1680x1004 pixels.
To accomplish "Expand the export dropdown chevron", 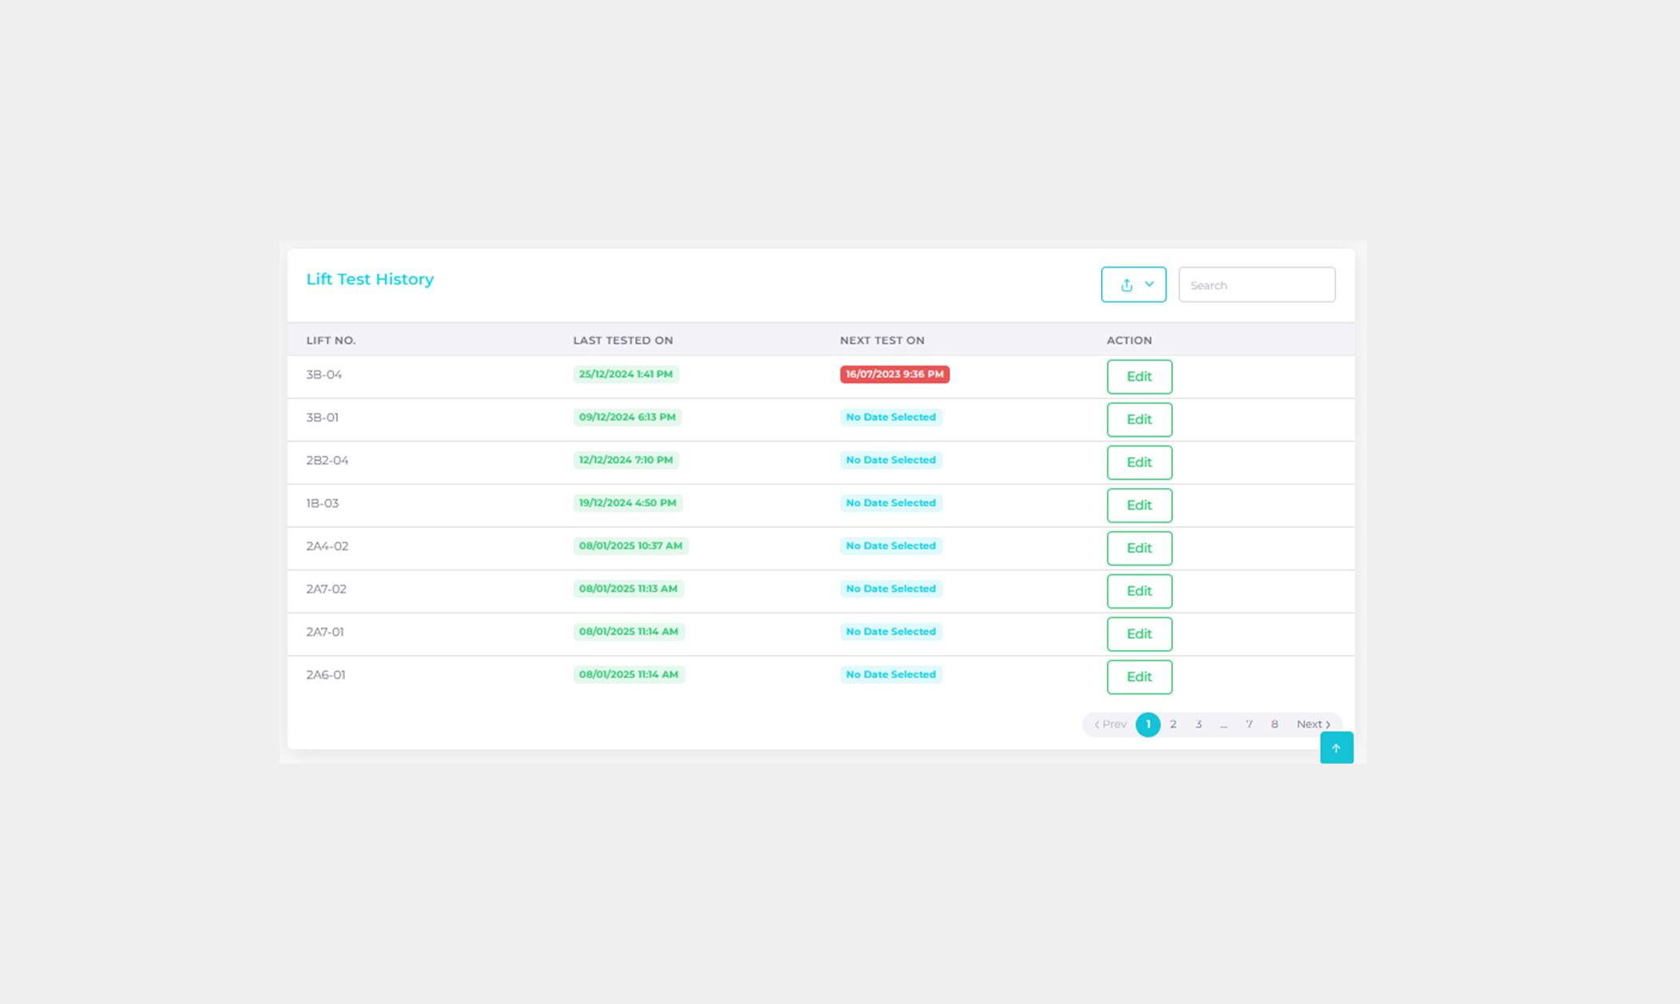I will [x=1149, y=284].
